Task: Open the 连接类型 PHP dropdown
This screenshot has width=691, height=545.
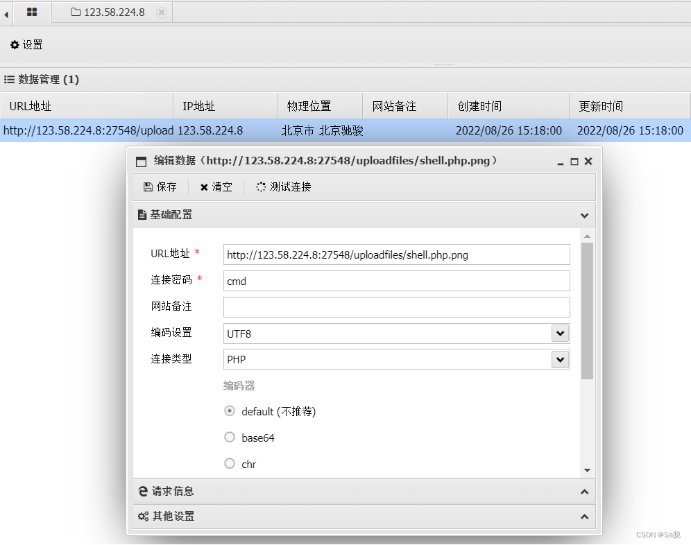Action: [x=560, y=359]
